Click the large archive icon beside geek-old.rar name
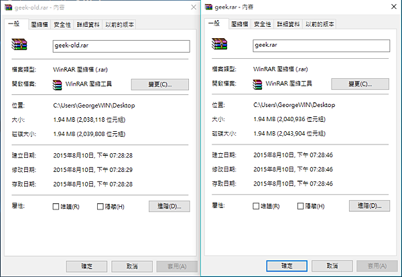This screenshot has width=402, height=277. (19, 44)
